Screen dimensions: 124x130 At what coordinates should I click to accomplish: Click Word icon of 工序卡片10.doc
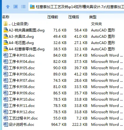6,99
